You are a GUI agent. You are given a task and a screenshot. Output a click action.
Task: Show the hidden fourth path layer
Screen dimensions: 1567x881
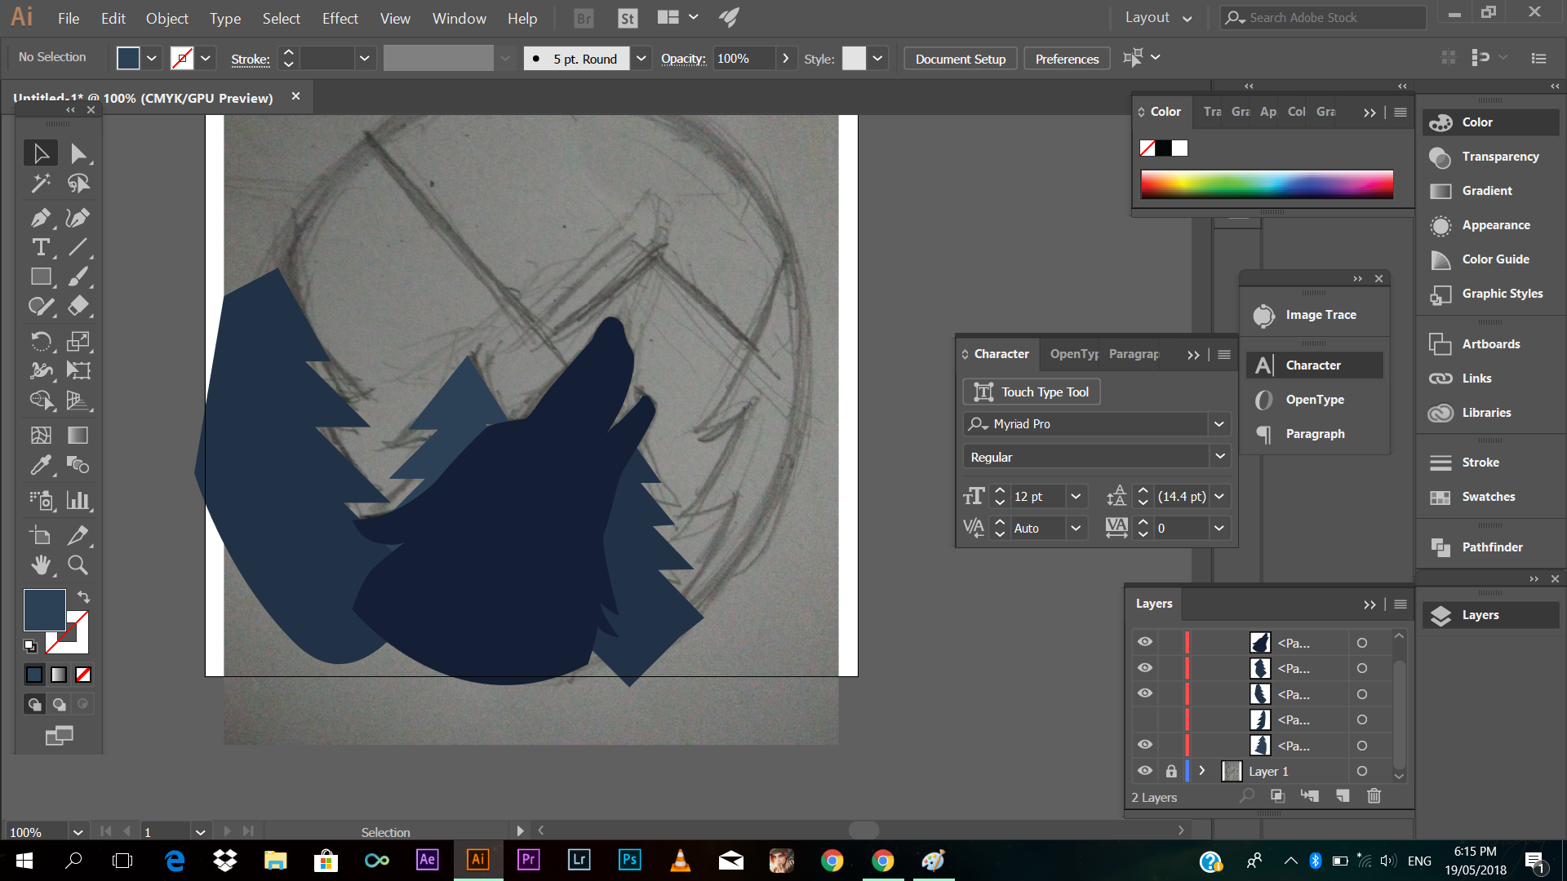coord(1145,719)
